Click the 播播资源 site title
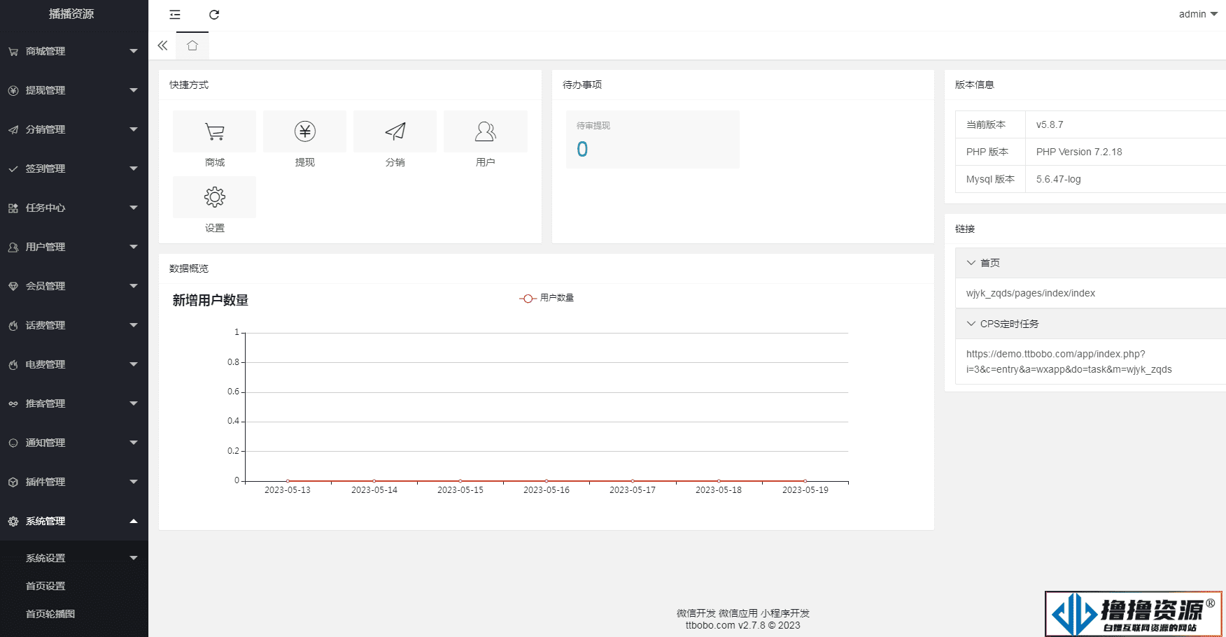Image resolution: width=1226 pixels, height=637 pixels. [71, 14]
